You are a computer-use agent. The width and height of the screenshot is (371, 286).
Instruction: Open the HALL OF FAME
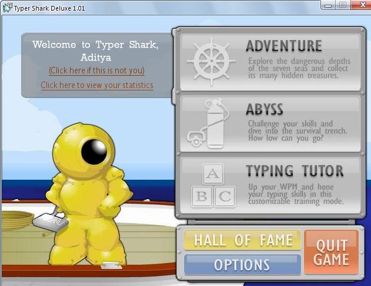point(242,240)
